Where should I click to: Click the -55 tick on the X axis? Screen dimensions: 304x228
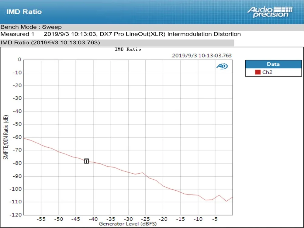coord(41,219)
